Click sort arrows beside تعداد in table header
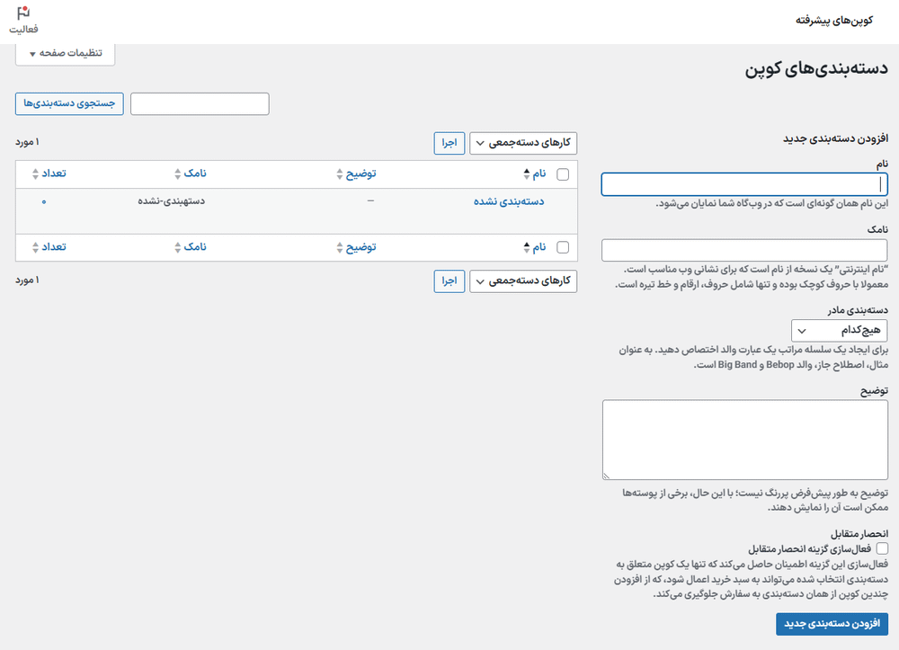 (x=36, y=174)
